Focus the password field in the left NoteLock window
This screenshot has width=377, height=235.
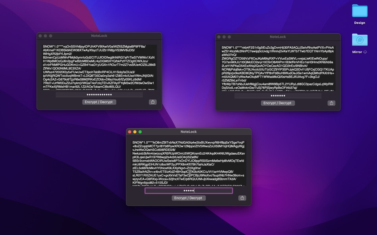pos(99,95)
